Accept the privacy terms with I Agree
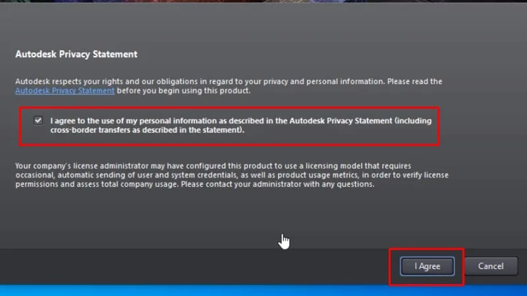 427,266
